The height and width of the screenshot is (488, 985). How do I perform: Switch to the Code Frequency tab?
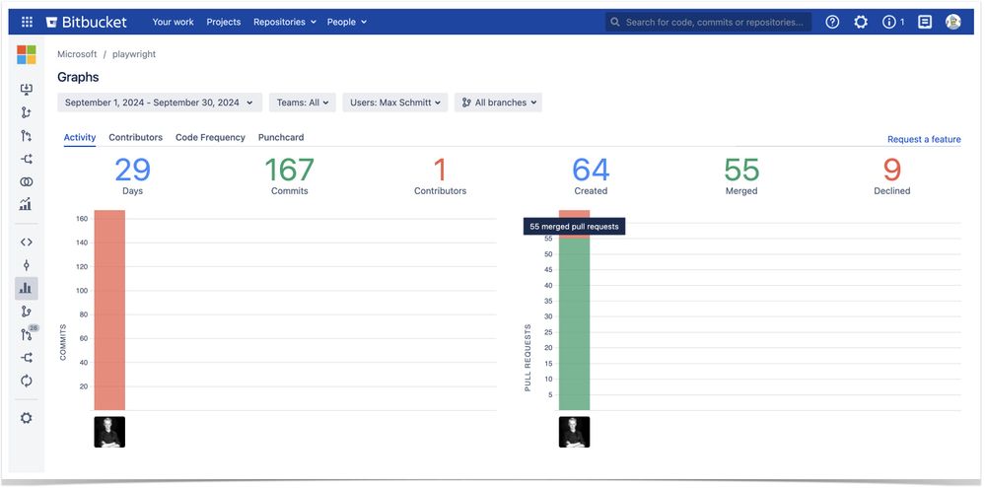(210, 138)
